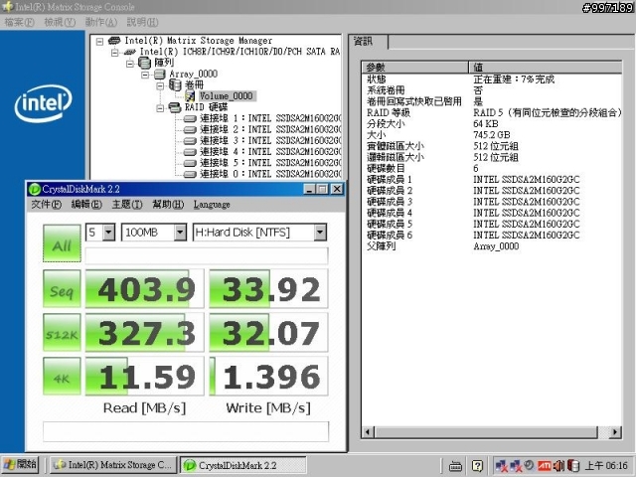The image size is (636, 477).
Task: Click the 值 column header
Action: (546, 67)
